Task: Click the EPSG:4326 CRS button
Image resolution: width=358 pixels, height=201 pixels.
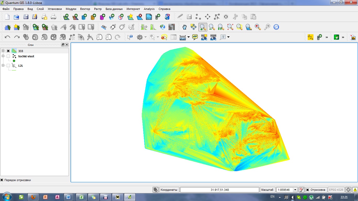Action: pyautogui.click(x=336, y=190)
